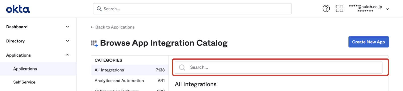
Task: Go Back to Applications link
Action: coord(115,27)
